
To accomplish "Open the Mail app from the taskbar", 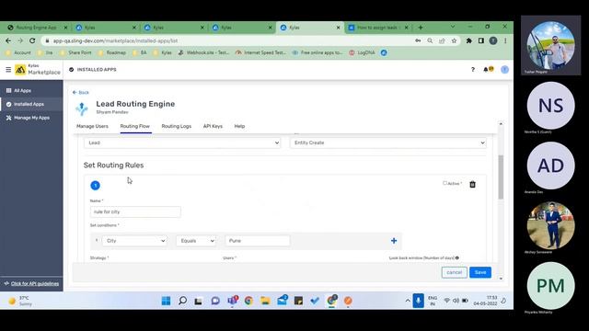I will click(283, 301).
